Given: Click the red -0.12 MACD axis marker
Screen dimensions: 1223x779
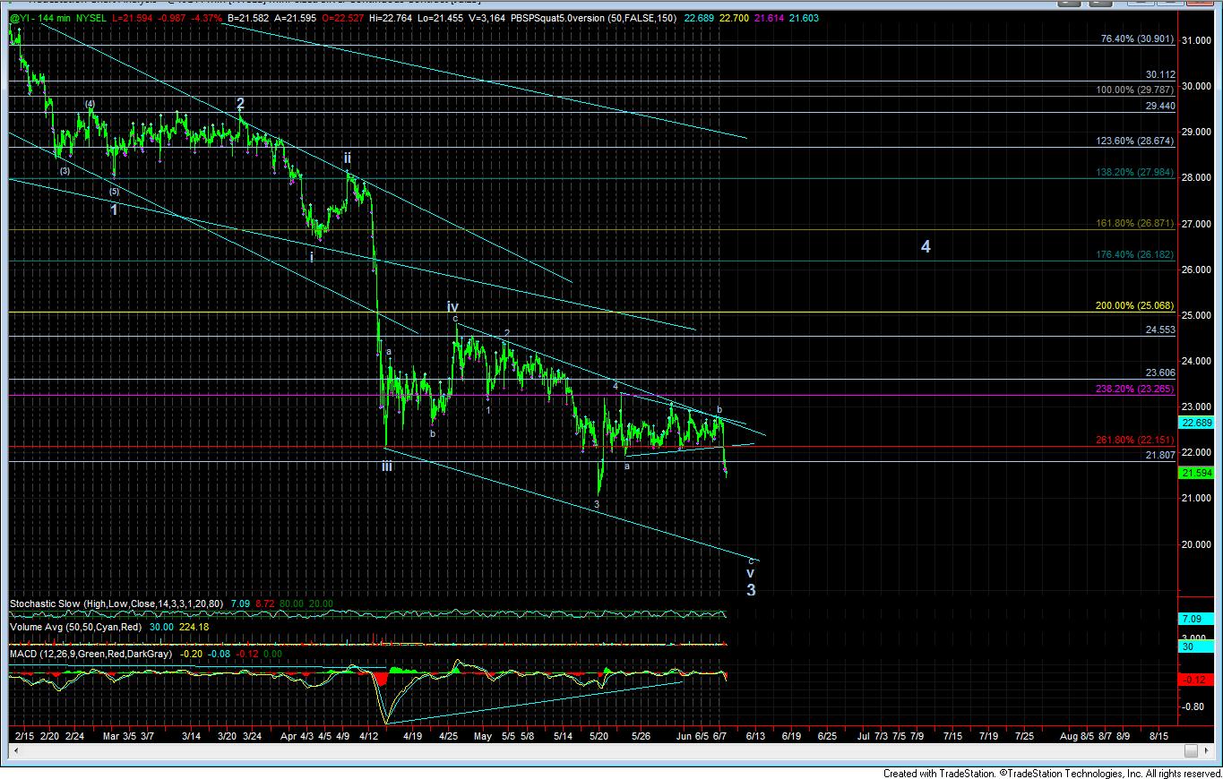Looking at the screenshot, I should point(1196,680).
